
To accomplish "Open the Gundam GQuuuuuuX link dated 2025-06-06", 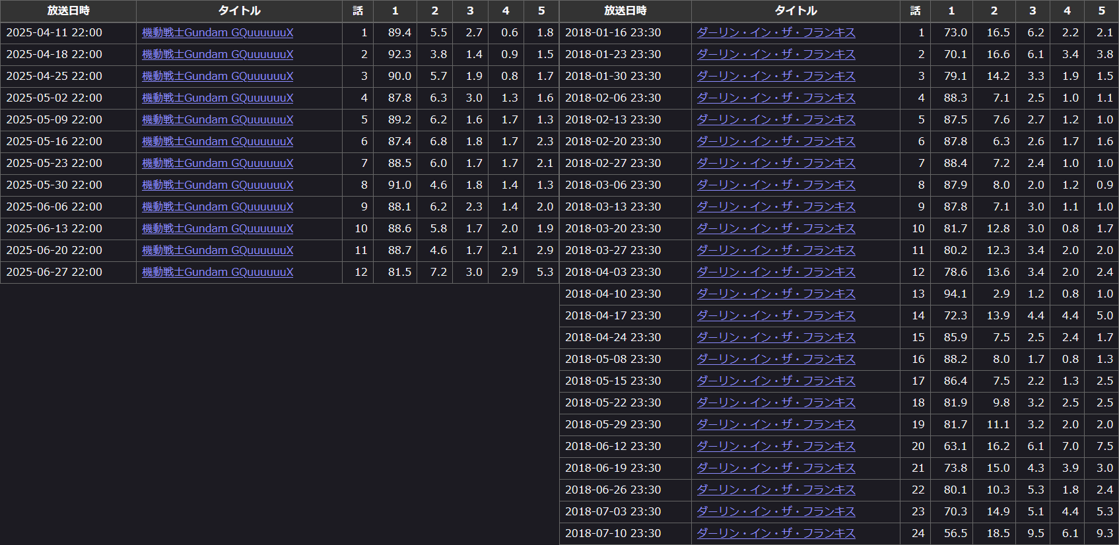I will coord(217,207).
